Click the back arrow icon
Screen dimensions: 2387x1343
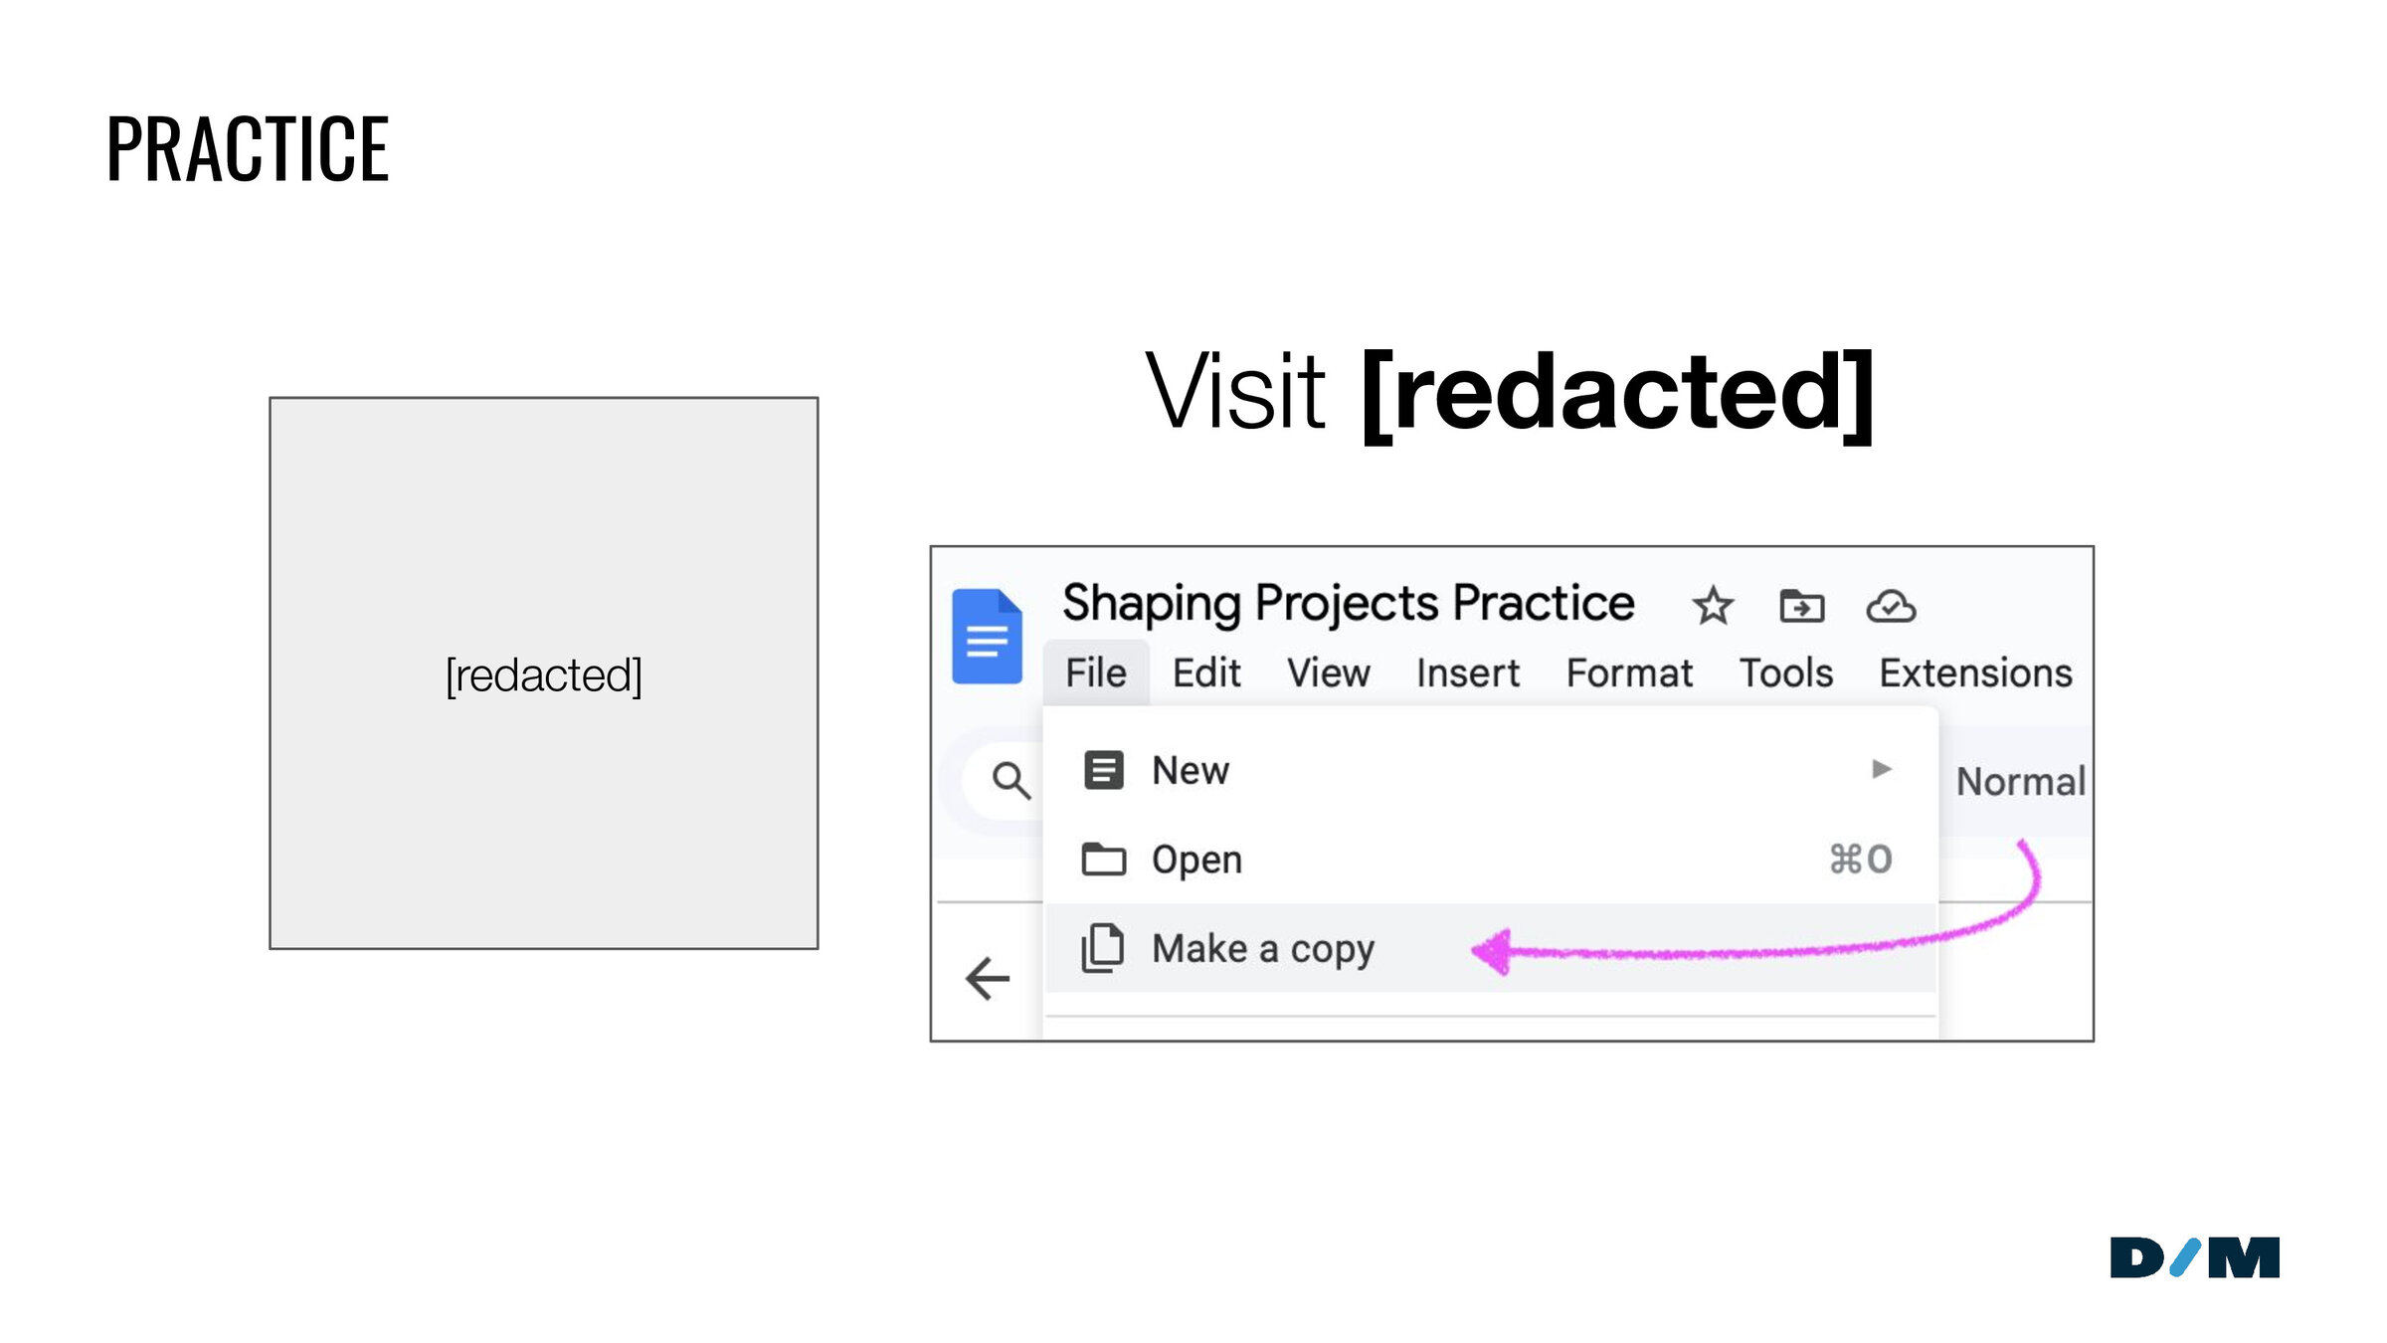(x=988, y=978)
